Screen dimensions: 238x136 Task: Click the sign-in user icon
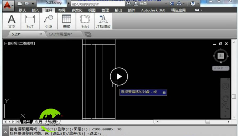tap(136, 3)
